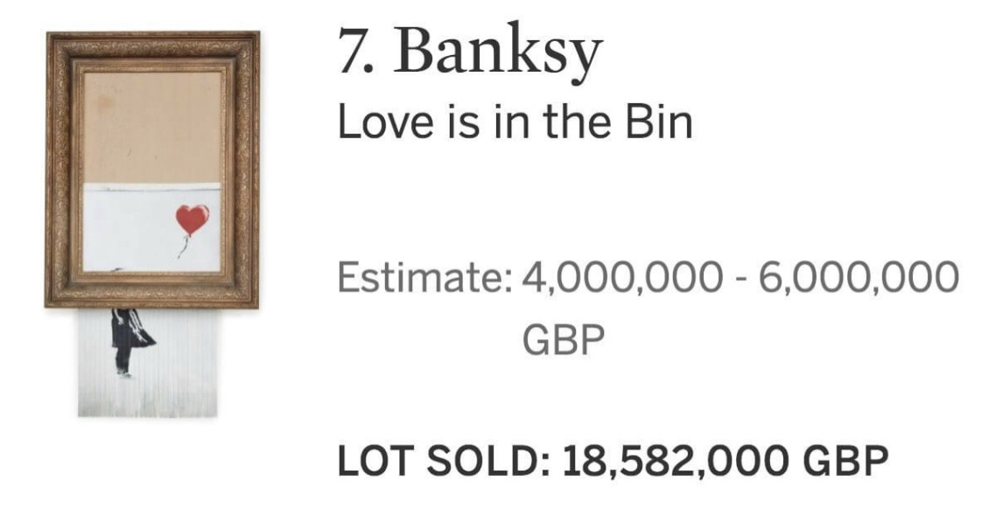Click the Banksy artist name heading
Screen dimensions: 996x523
[499, 52]
